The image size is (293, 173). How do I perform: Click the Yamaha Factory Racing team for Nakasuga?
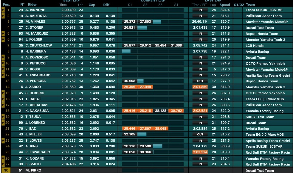(264, 111)
